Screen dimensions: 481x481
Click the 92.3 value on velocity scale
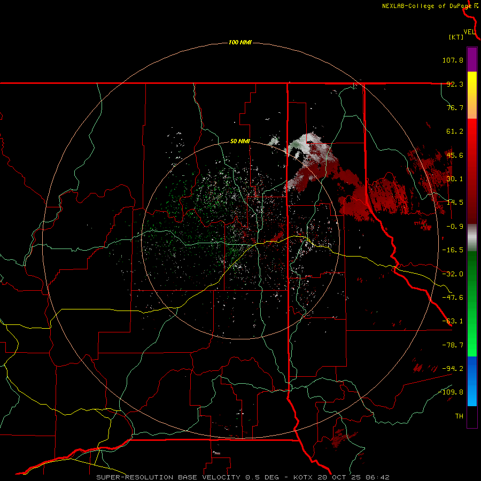click(455, 84)
